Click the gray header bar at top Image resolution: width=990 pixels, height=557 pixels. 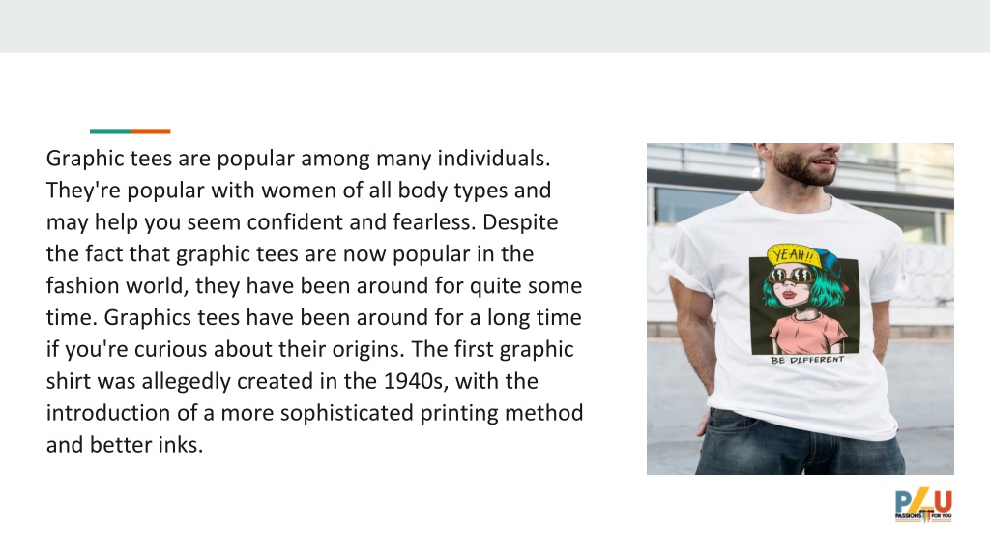(495, 26)
